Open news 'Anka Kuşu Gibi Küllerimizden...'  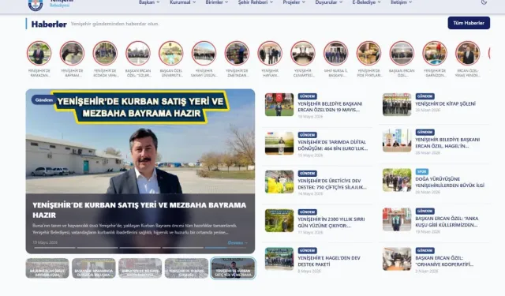[447, 222]
